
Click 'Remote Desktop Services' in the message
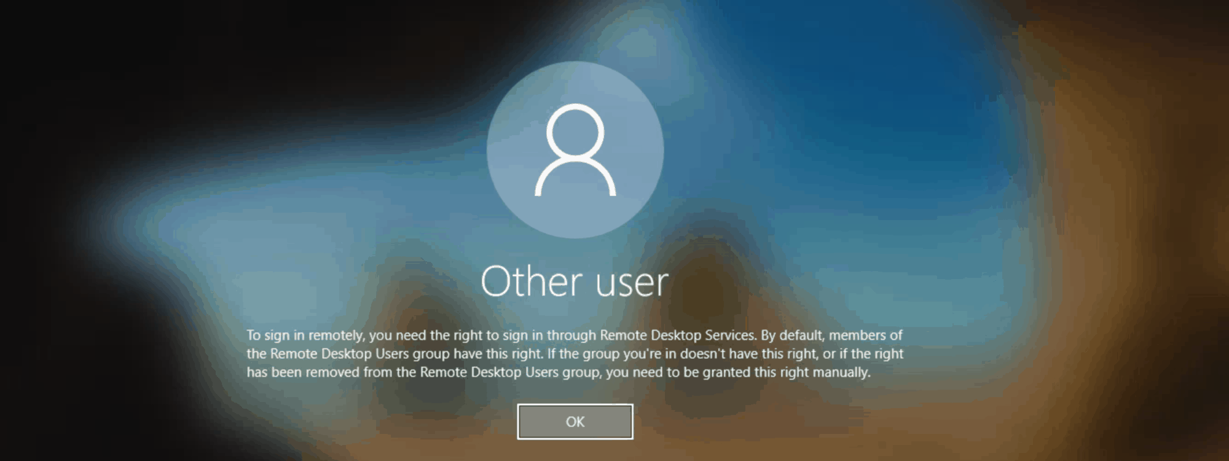(677, 336)
